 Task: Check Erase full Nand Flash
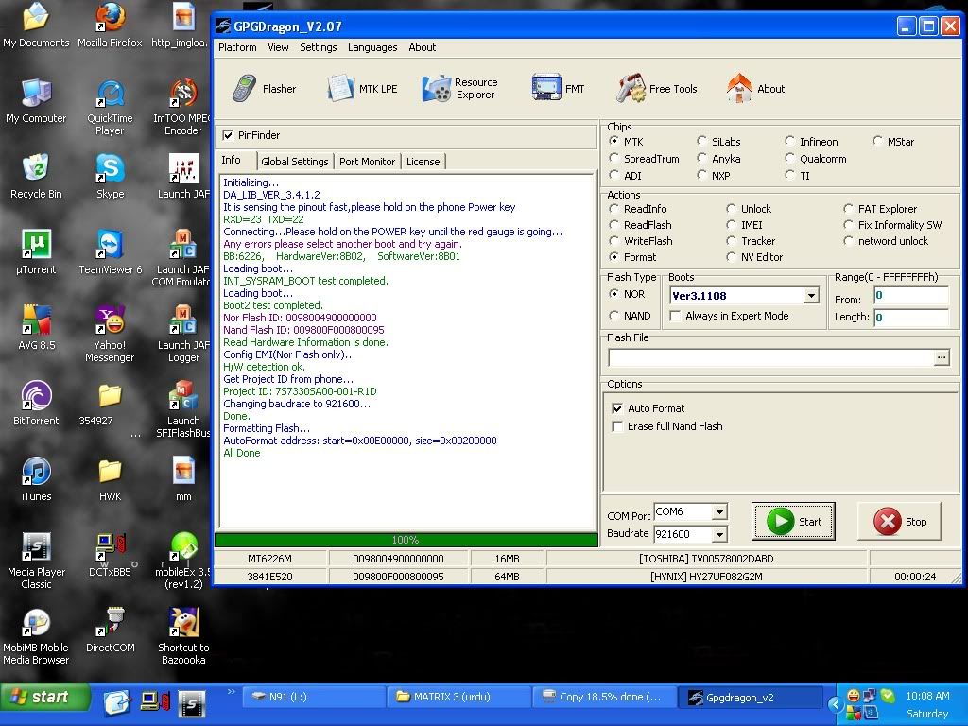point(617,426)
